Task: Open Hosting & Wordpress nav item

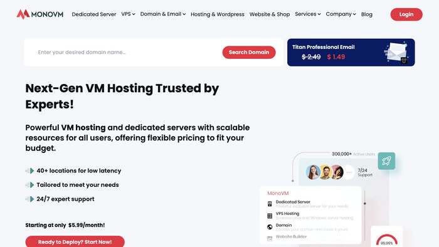Action: 217,14
